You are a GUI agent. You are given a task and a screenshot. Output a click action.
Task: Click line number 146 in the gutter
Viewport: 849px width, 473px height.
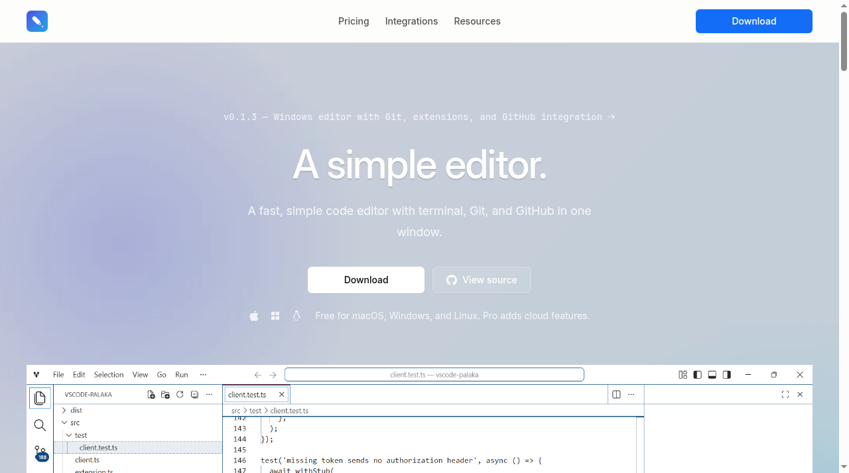coord(239,460)
